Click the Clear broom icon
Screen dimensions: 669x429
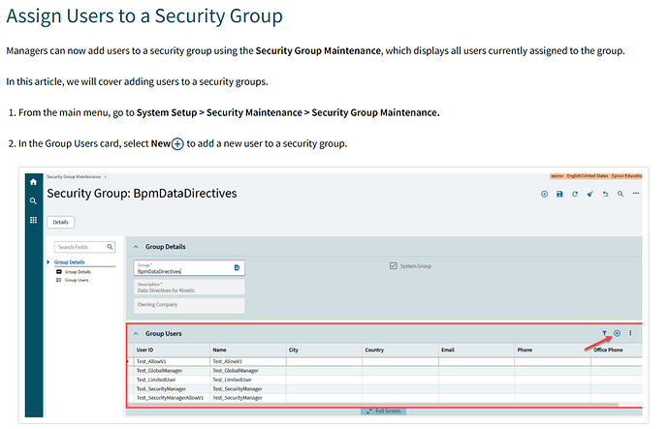[590, 195]
